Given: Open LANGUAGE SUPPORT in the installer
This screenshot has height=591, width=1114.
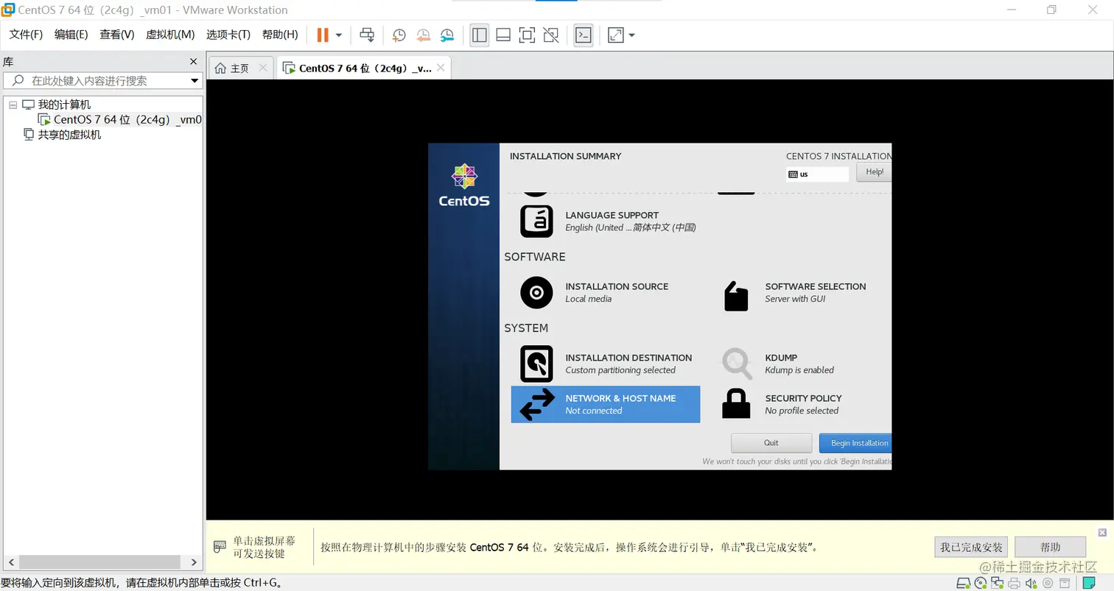Looking at the screenshot, I should click(x=609, y=221).
